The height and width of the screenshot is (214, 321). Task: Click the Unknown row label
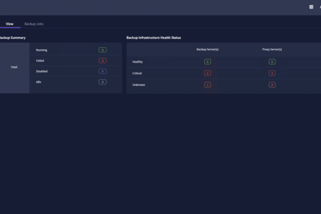click(139, 85)
